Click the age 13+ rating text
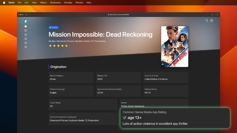The height and width of the screenshot is (133, 237). (135, 118)
